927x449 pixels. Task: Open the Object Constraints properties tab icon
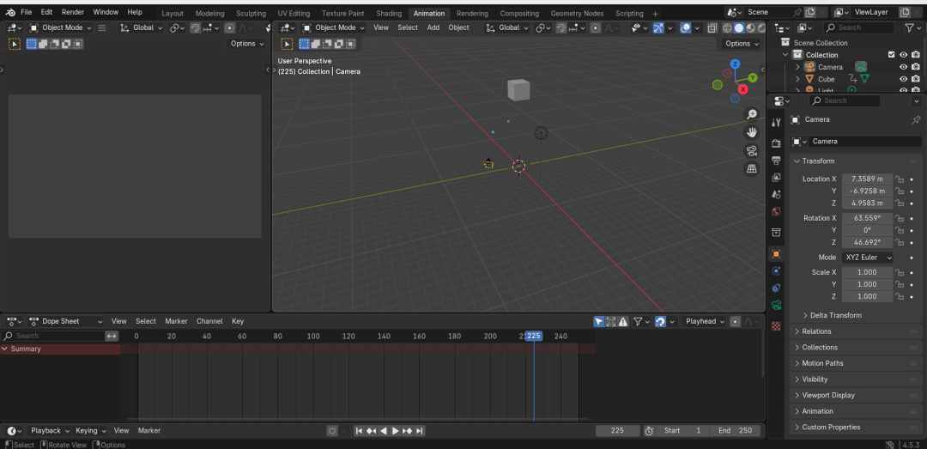[x=776, y=288]
